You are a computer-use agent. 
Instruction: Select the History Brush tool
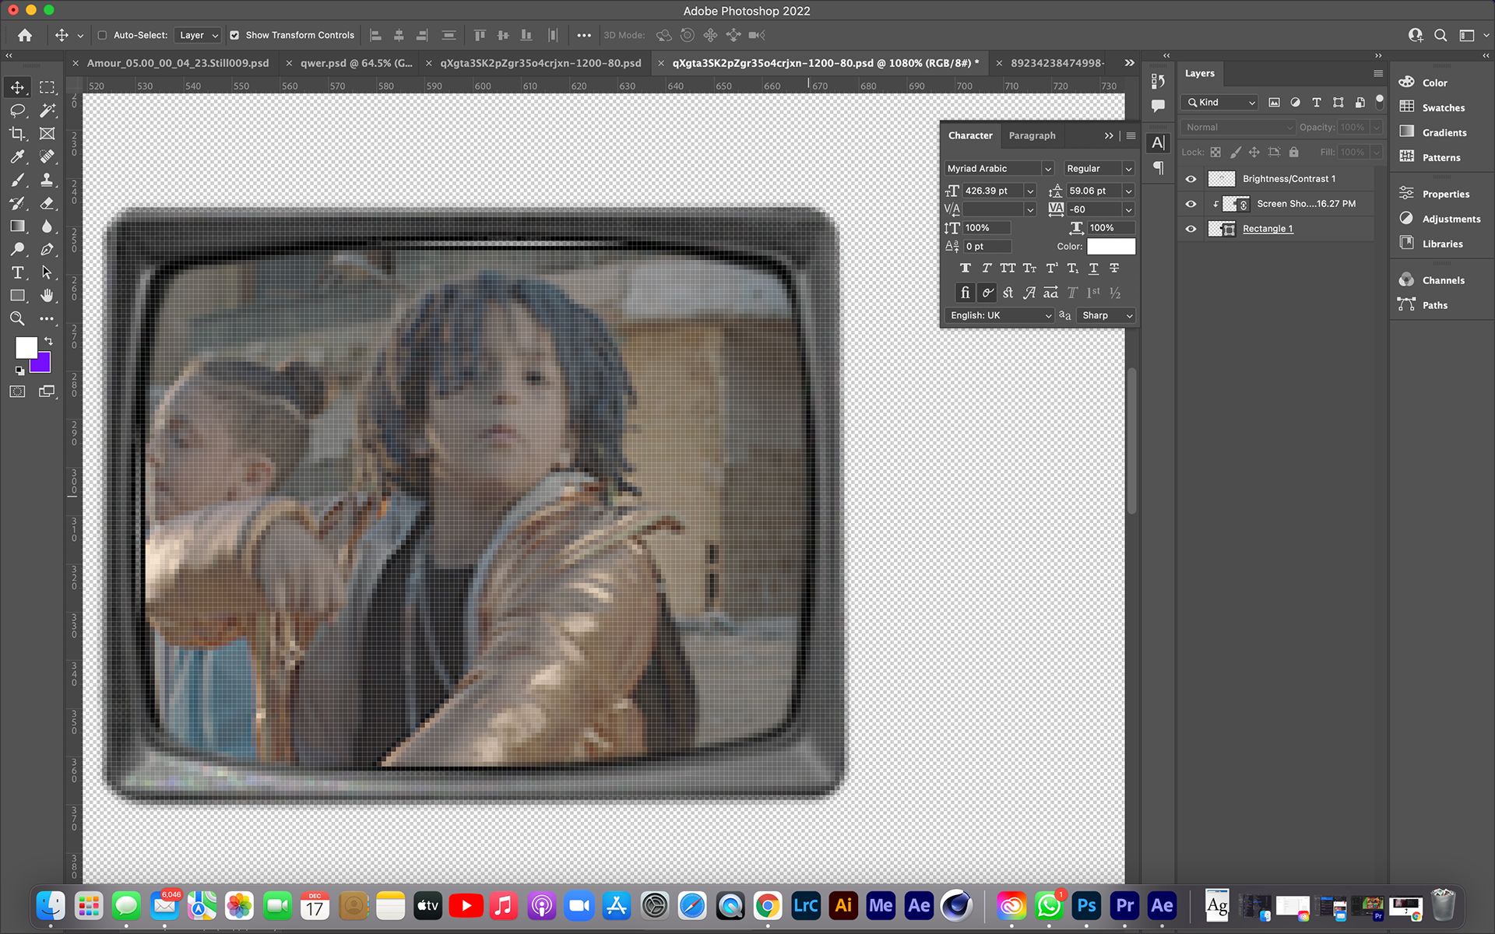[x=17, y=203]
